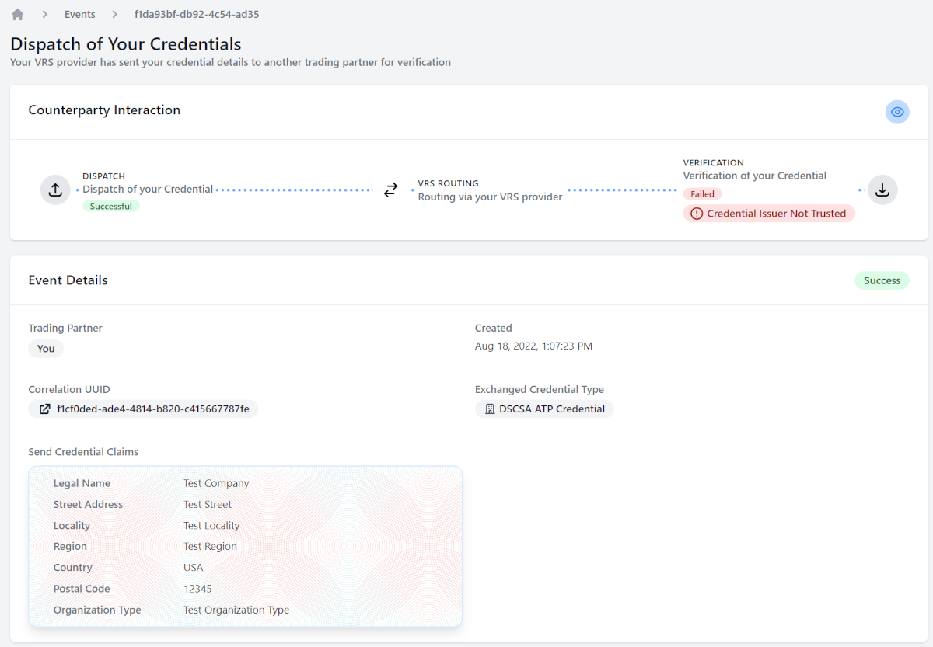Open the Events breadcrumb link
Viewport: 933px width, 647px height.
coord(80,14)
